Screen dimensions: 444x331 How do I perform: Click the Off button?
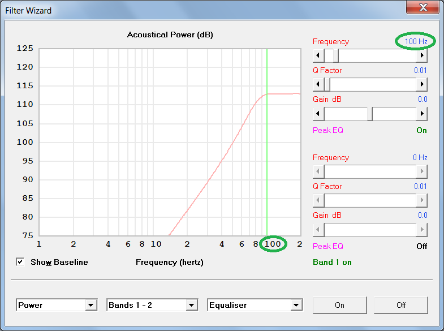point(401,305)
